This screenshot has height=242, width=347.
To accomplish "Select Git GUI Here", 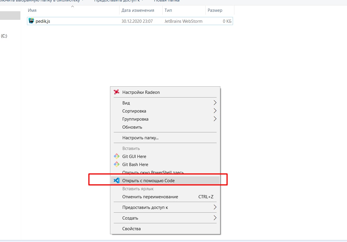I will coord(165,156).
